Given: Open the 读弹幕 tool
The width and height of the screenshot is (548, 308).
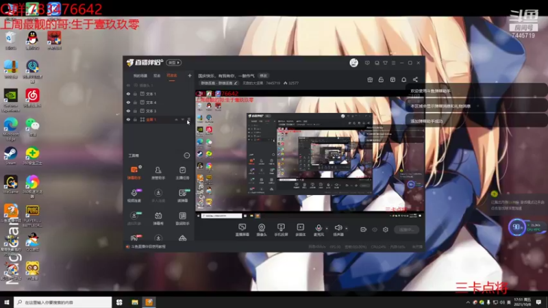Looking at the screenshot, I should pos(182,196).
